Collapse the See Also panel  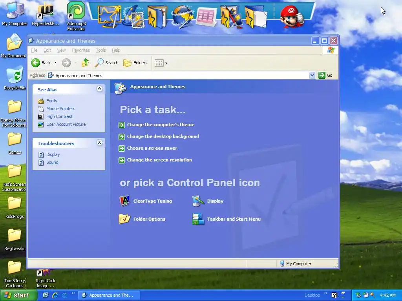pos(99,89)
